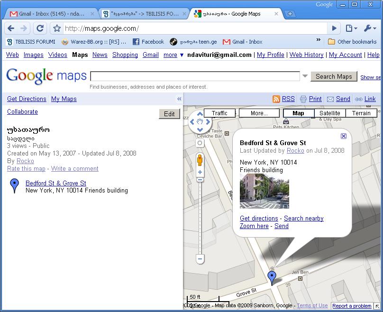Close the TBILISIS FORUMI tab
Screen dimensions: 383x312
tap(185, 14)
